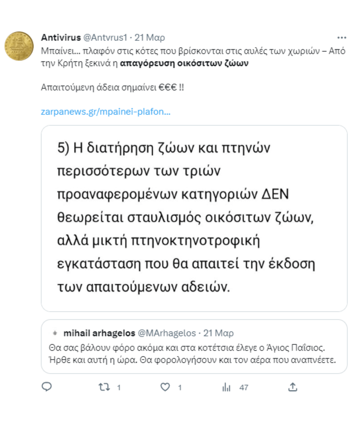Click the mihail arhagelos name in quote
Viewport: 354px width, 440px height.
pyautogui.click(x=99, y=333)
